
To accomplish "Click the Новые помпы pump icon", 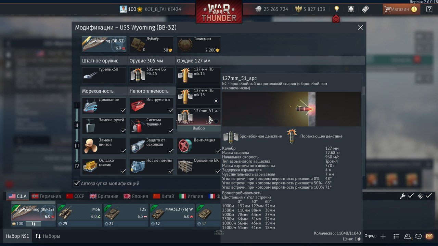I will point(138,166).
